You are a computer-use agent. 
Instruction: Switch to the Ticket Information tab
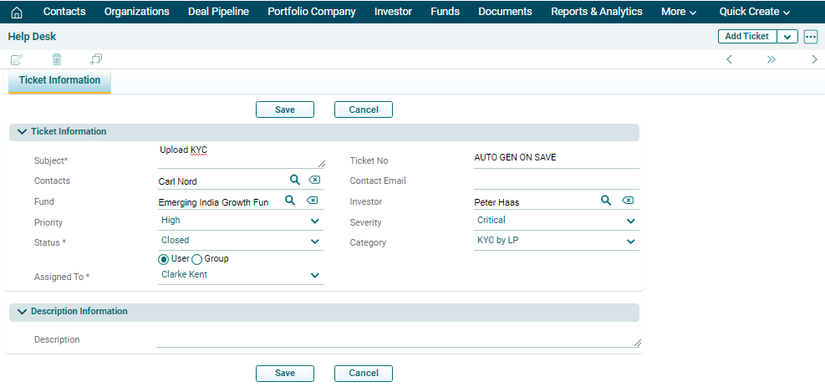pyautogui.click(x=59, y=81)
